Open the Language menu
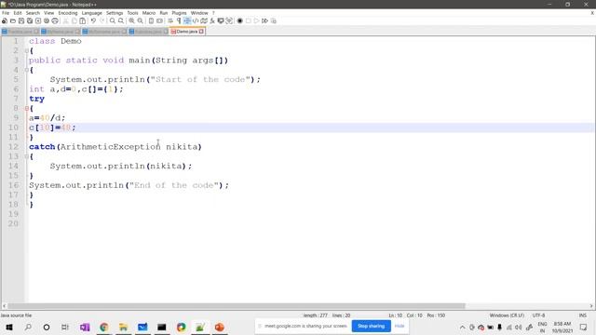This screenshot has width=596, height=335. point(91,13)
